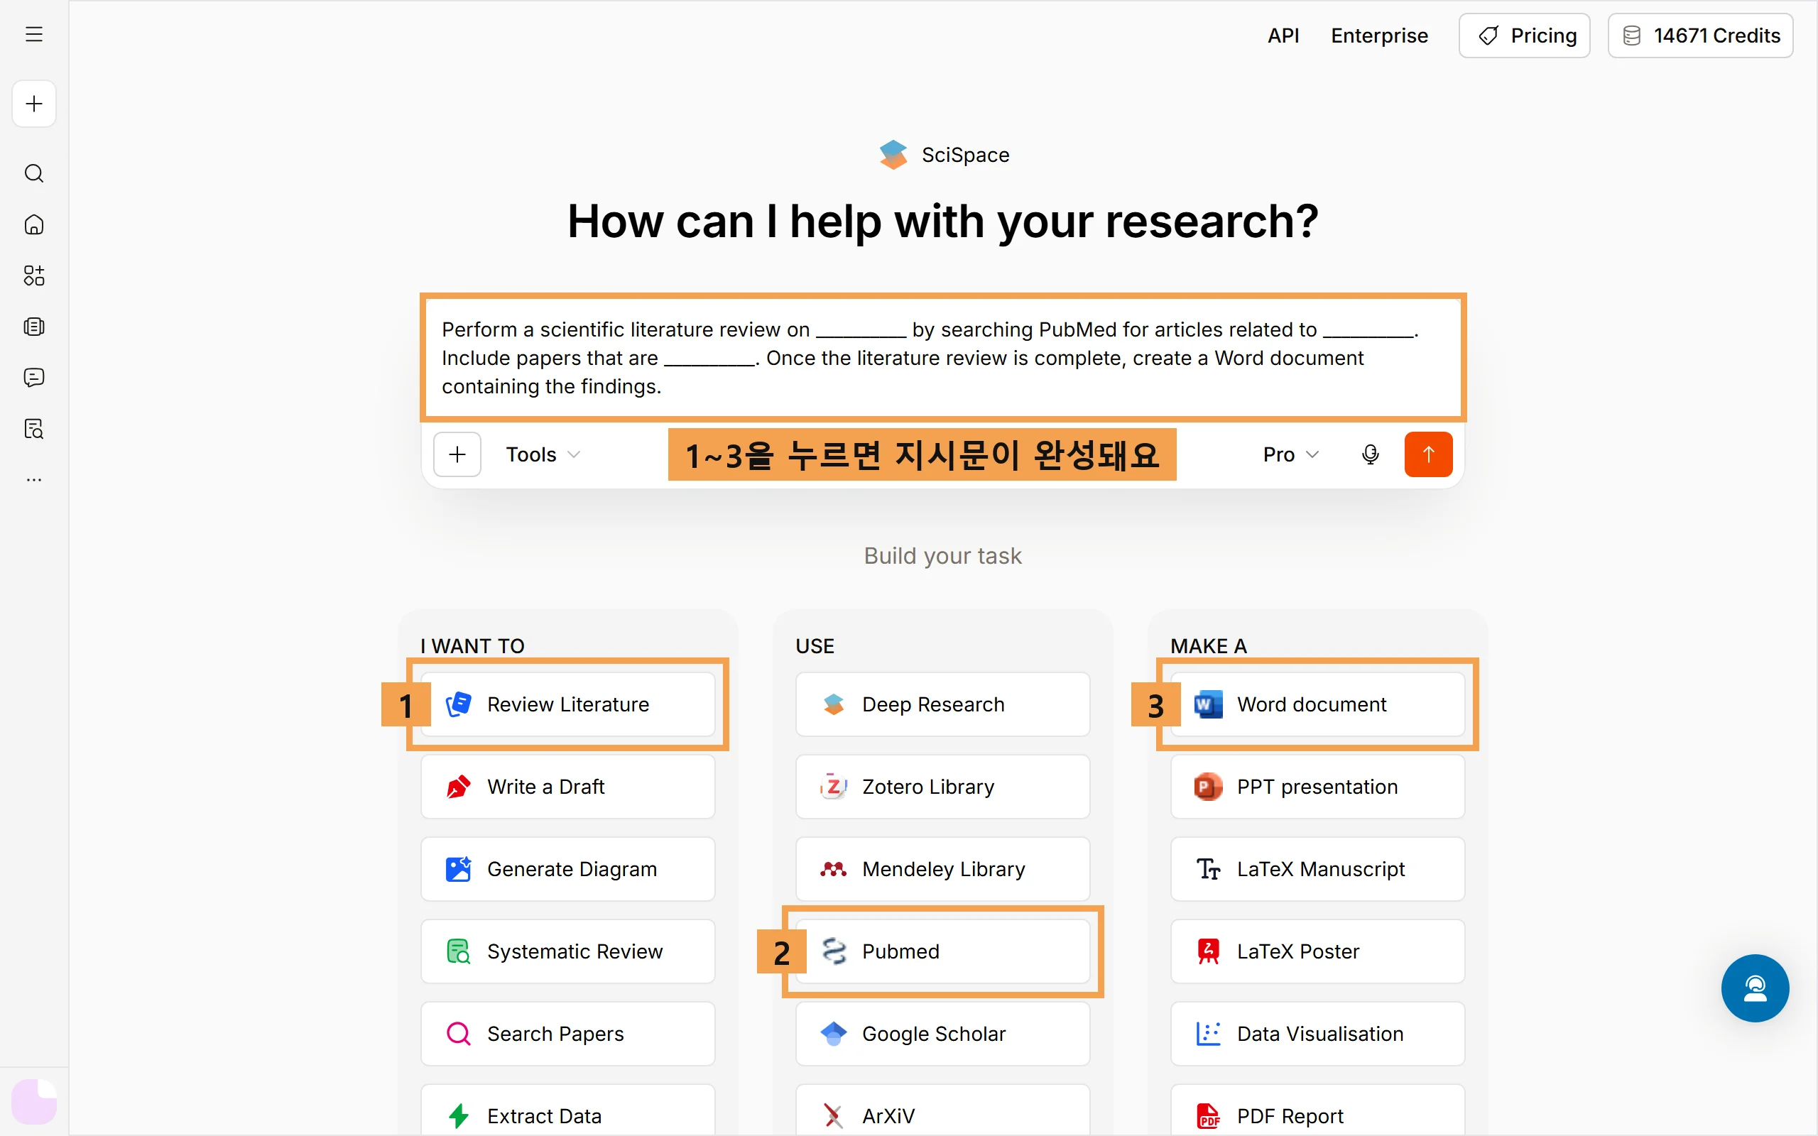The image size is (1818, 1136).
Task: Open the search icon in the sidebar
Action: [34, 173]
